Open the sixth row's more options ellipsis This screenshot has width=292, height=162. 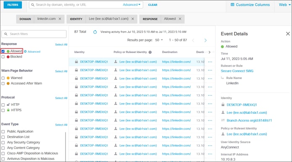tap(210, 104)
